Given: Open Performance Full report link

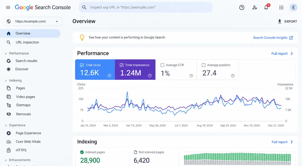Looking at the screenshot, I should (x=279, y=53).
